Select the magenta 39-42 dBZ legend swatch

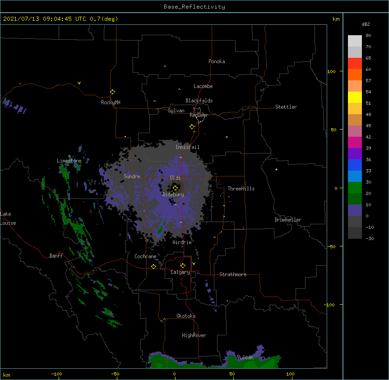click(355, 142)
